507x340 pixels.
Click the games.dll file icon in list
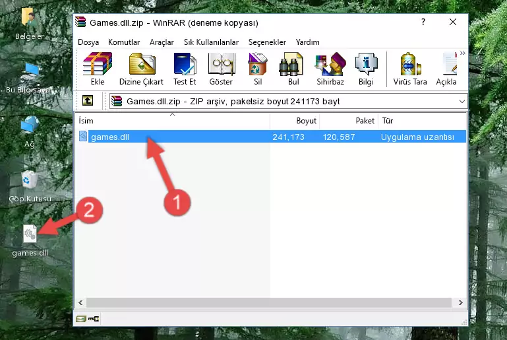coord(83,136)
